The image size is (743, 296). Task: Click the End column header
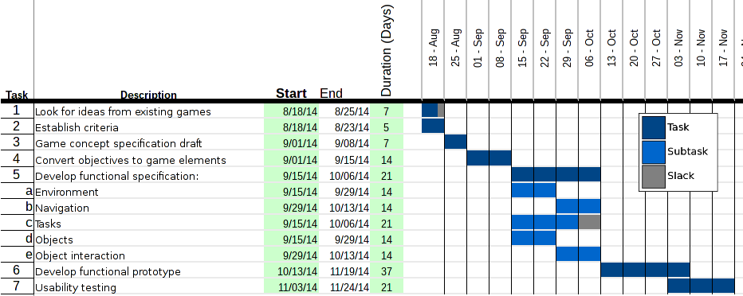pyautogui.click(x=331, y=93)
